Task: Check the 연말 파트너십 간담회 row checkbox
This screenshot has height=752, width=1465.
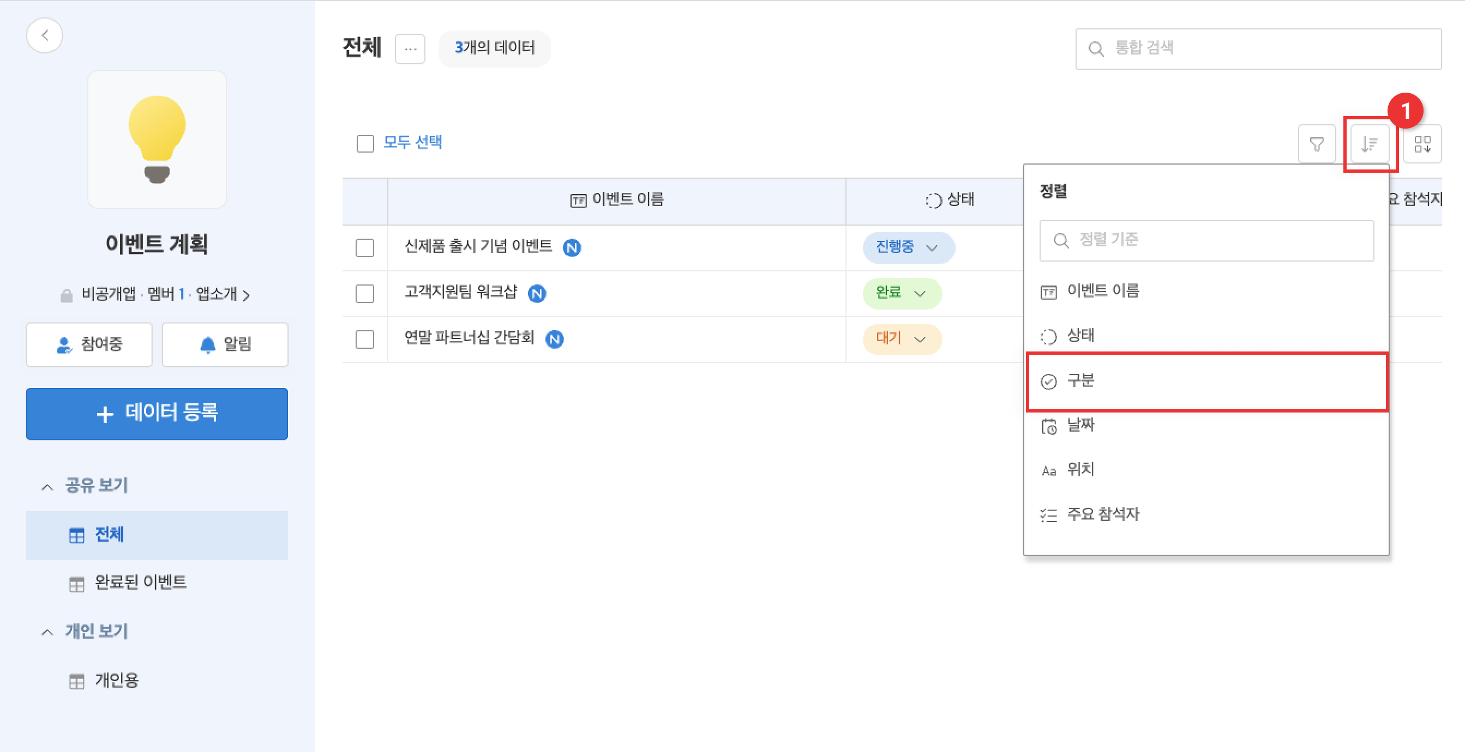Action: pos(364,339)
